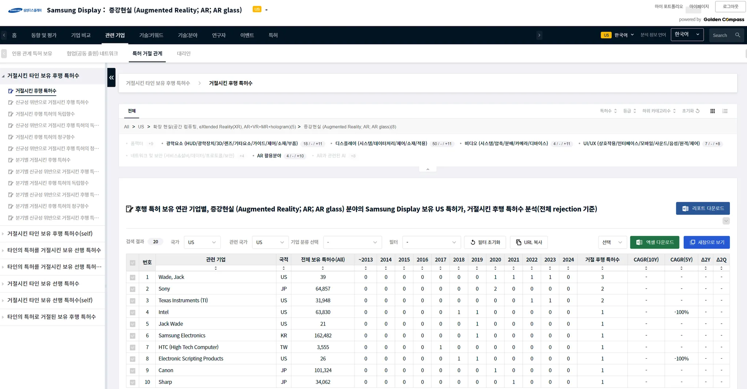The image size is (747, 389).
Task: Click the 광학요소 category chip
Action: tap(232, 143)
